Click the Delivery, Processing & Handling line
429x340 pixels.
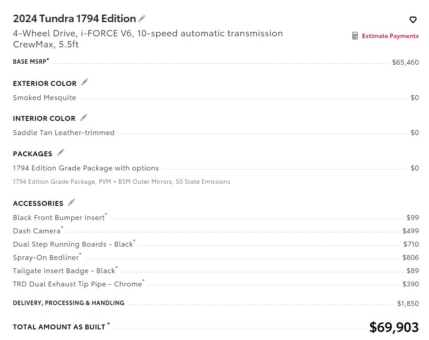pyautogui.click(x=216, y=303)
